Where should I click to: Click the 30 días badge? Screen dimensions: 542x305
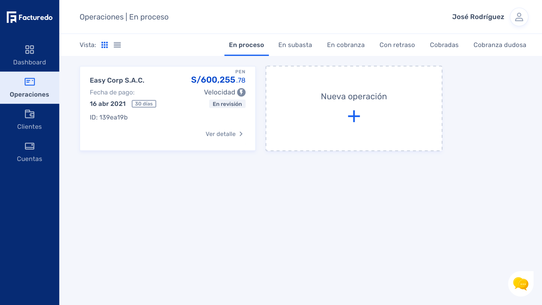(144, 104)
